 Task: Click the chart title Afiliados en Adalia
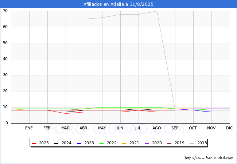pyautogui.click(x=118, y=4)
